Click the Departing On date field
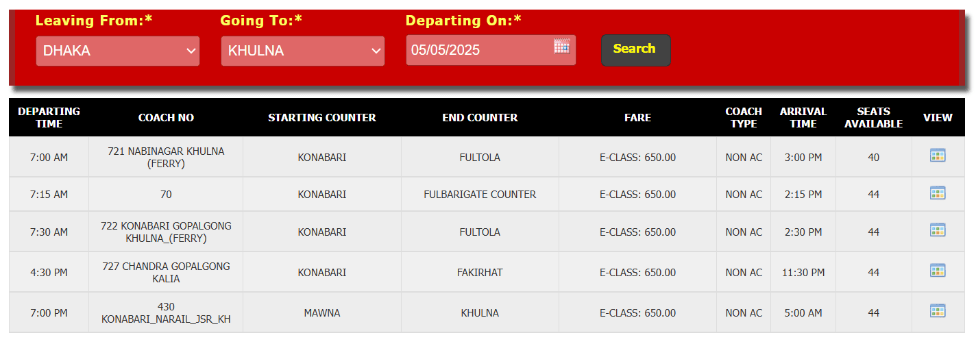 pos(491,50)
